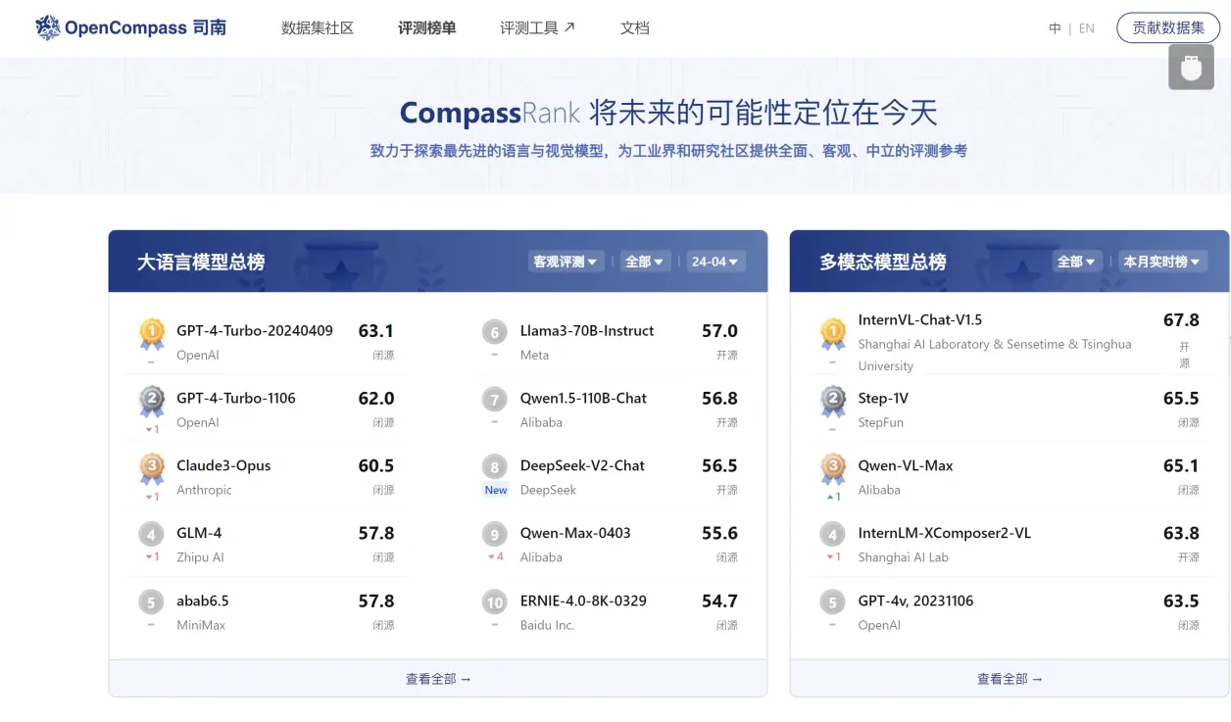Click the StepFun label under Step-1V
Image resolution: width=1231 pixels, height=722 pixels.
point(881,422)
